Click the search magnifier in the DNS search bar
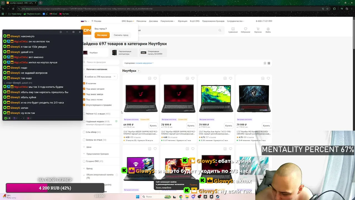 220,30
